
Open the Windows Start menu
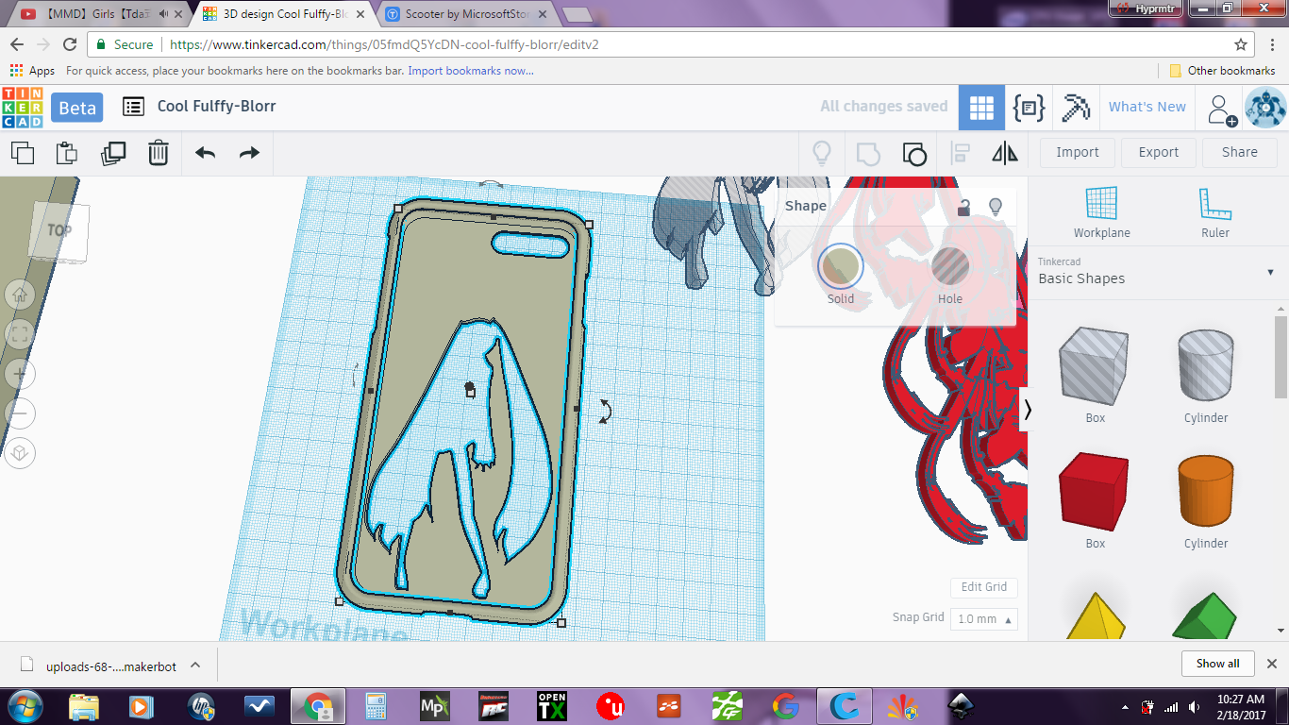coord(25,705)
